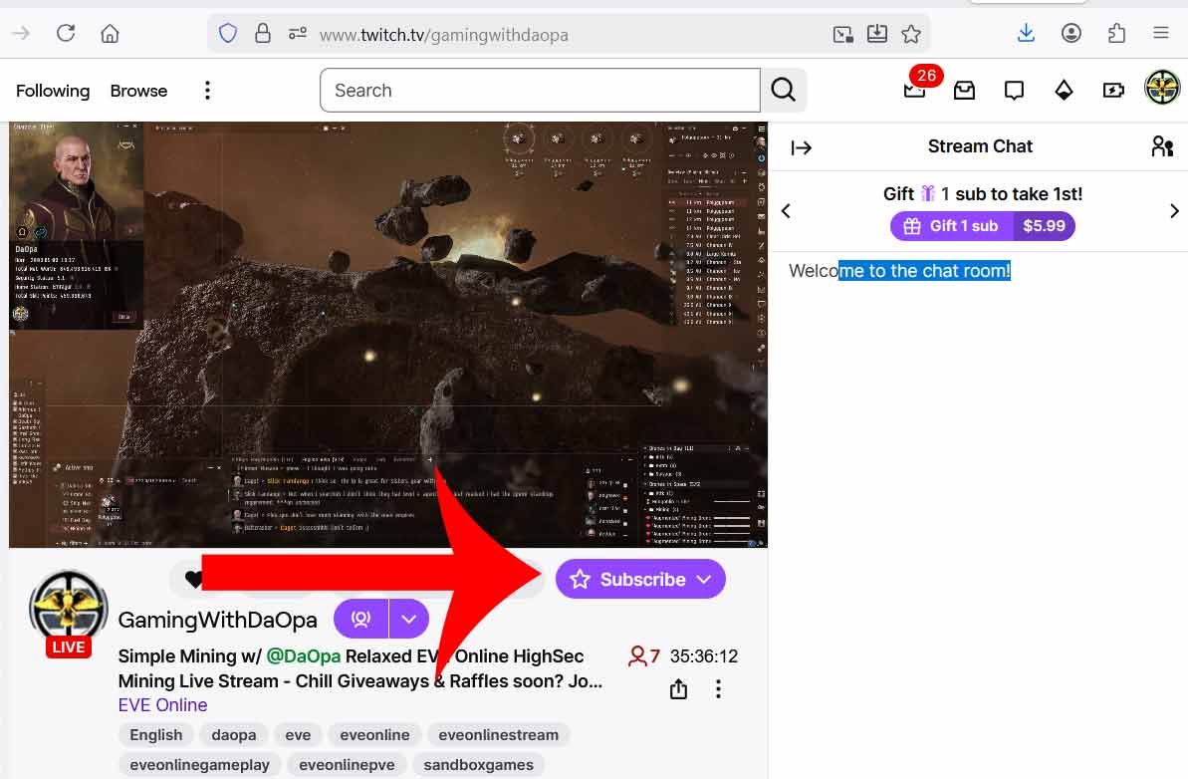
Task: Go to previous chat leaderboard banner
Action: click(786, 210)
